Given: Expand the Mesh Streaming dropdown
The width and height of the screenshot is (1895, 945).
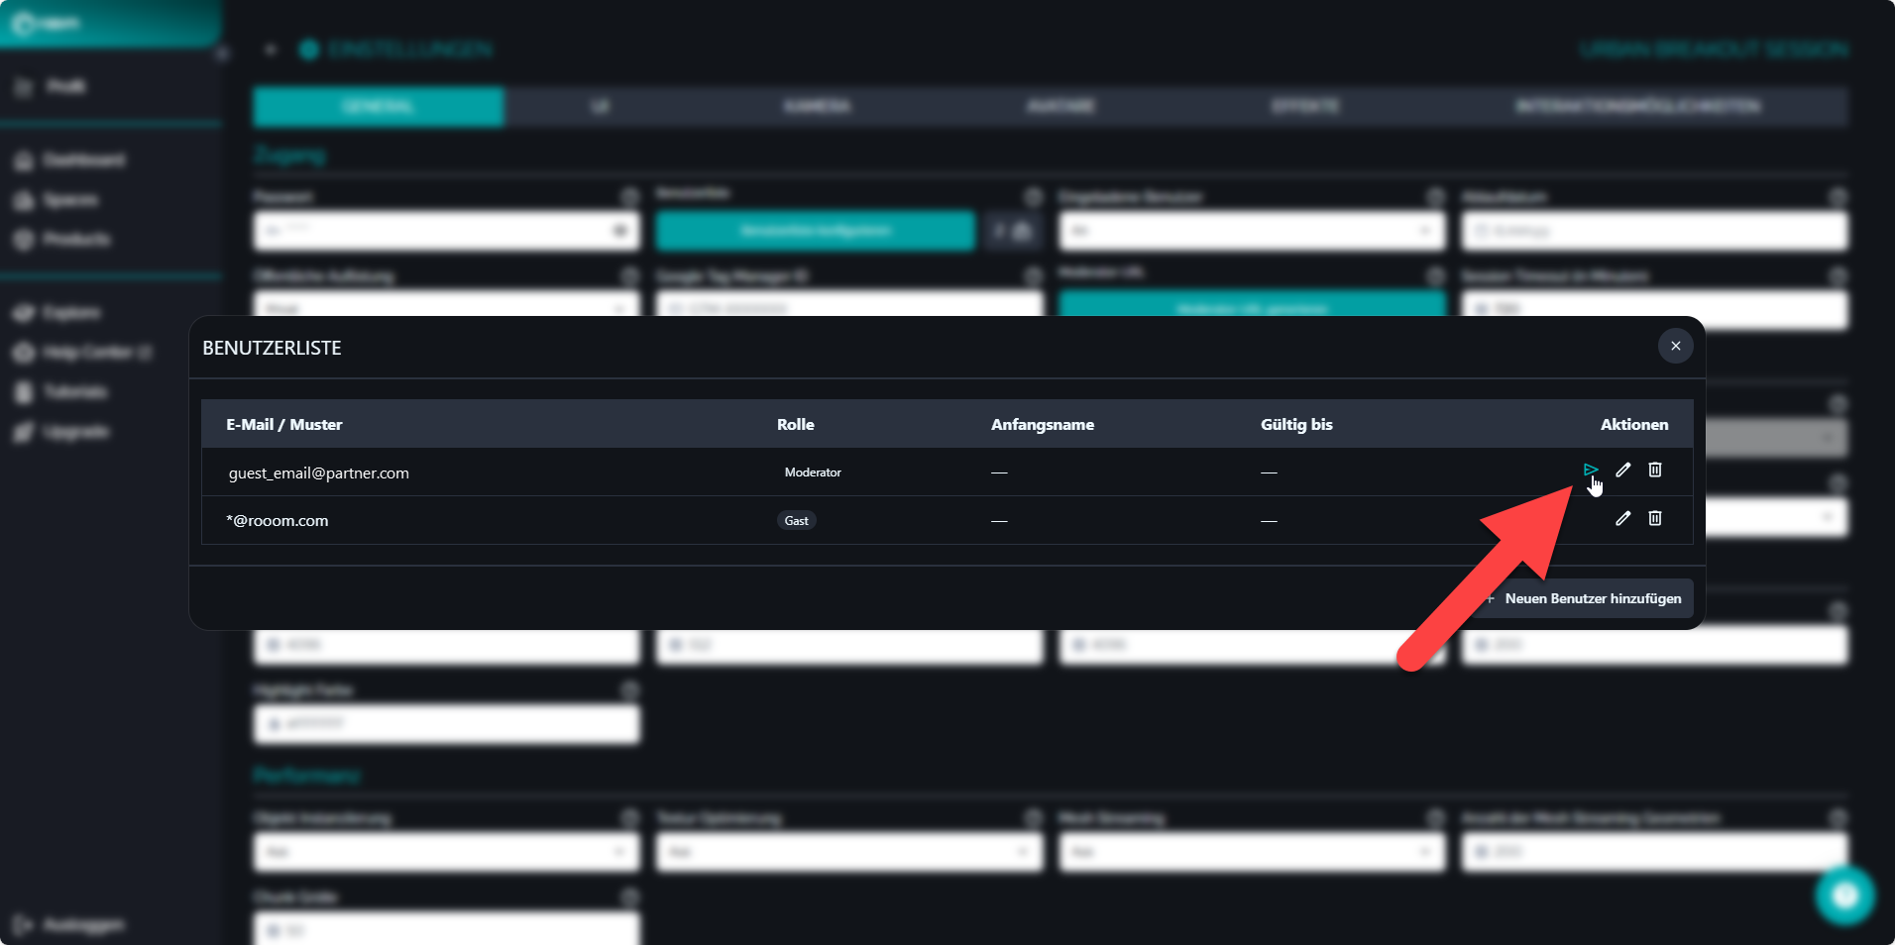Looking at the screenshot, I should coord(1251,852).
